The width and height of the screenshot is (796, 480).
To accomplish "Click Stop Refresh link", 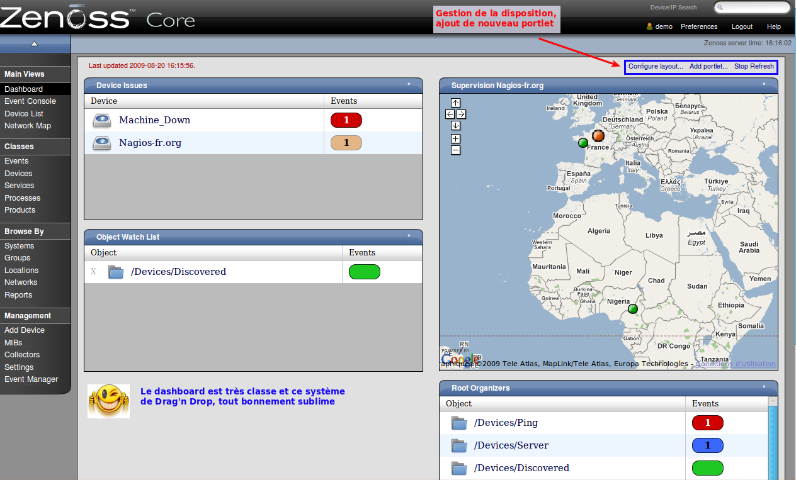I will 754,67.
